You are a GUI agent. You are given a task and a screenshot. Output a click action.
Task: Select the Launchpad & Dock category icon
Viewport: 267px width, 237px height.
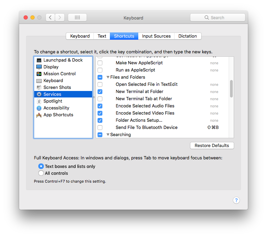39,60
